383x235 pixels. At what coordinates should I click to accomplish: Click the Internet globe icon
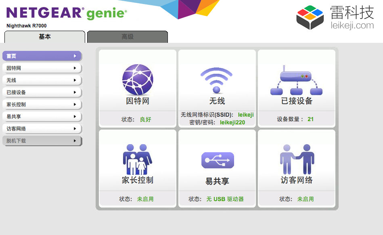(138, 80)
